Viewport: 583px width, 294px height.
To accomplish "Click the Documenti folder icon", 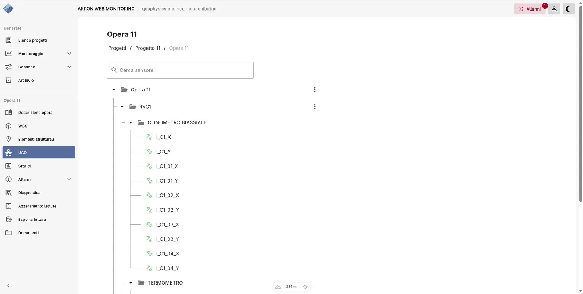I will (8, 233).
